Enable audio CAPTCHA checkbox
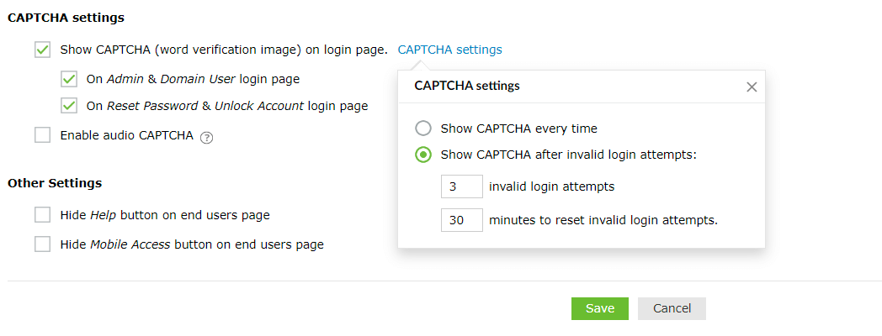Screen dimensions: 882x336 [43, 135]
